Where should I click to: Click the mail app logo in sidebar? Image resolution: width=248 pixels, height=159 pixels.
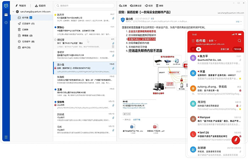(6, 6)
